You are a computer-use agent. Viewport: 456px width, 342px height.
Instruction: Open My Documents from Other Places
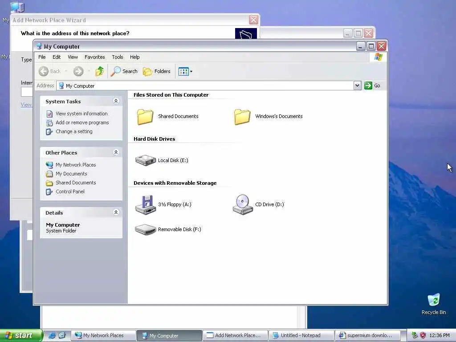point(71,174)
